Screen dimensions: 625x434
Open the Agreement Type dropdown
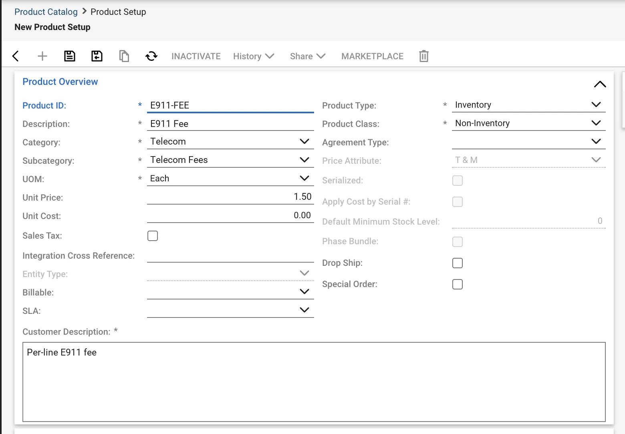(x=528, y=142)
